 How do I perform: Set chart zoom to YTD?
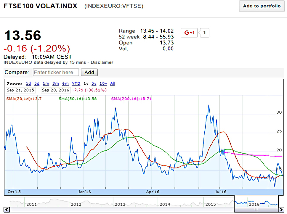pyautogui.click(x=76, y=83)
